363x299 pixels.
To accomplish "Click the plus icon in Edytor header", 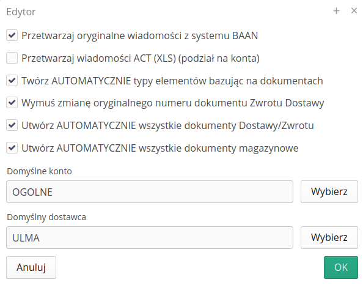I will coord(336,11).
